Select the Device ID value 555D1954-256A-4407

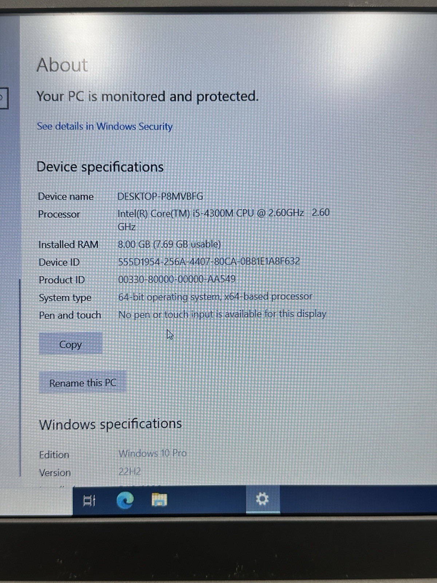point(209,261)
